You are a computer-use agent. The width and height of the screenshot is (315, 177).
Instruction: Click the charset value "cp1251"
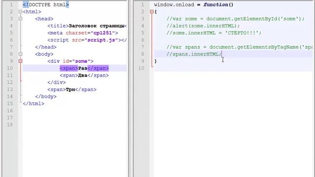pyautogui.click(x=102, y=33)
